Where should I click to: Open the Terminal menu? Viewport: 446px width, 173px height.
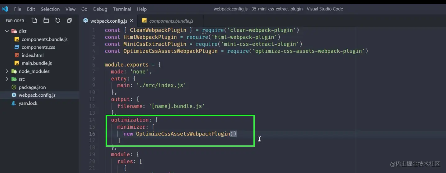click(122, 9)
